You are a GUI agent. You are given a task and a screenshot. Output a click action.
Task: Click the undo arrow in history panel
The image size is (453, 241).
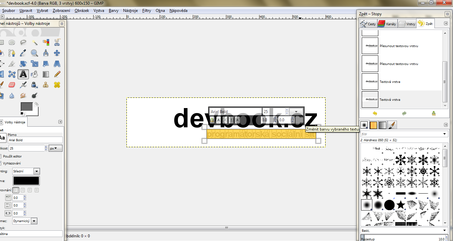(375, 113)
